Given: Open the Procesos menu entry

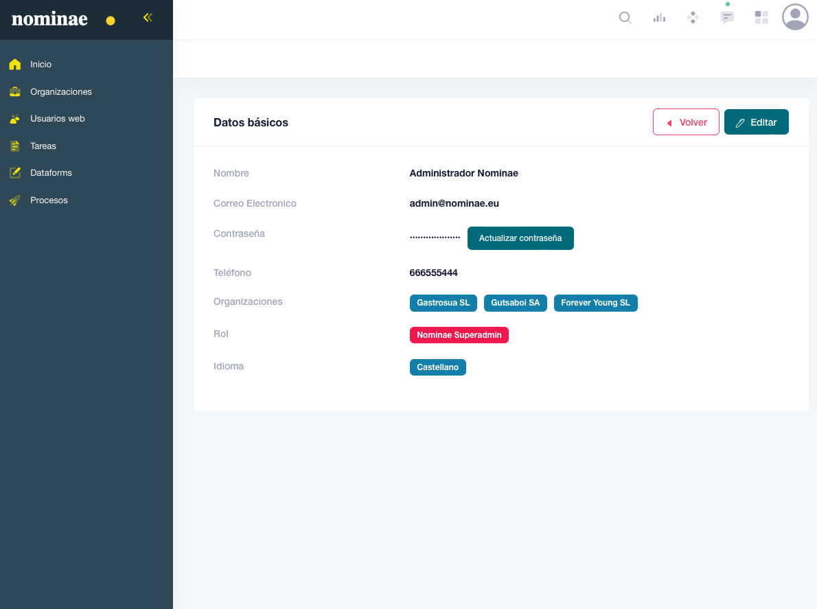Looking at the screenshot, I should [x=49, y=200].
